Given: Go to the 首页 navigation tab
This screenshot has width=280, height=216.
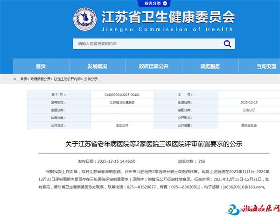Looking at the screenshot, I should coord(41,66).
